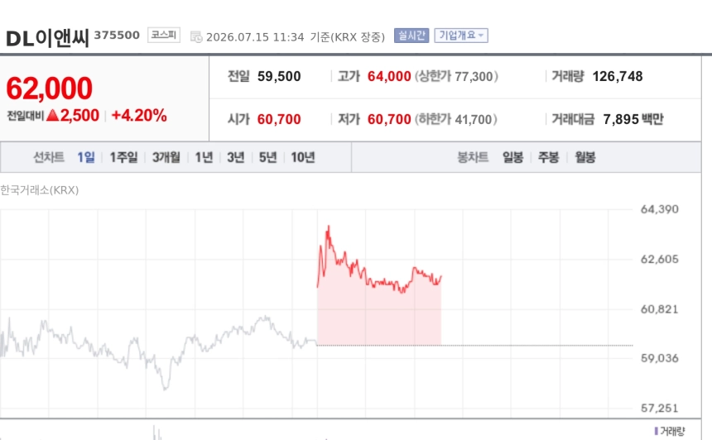Click the purple 거래량 legend marker
712x440 pixels.
[x=657, y=430]
